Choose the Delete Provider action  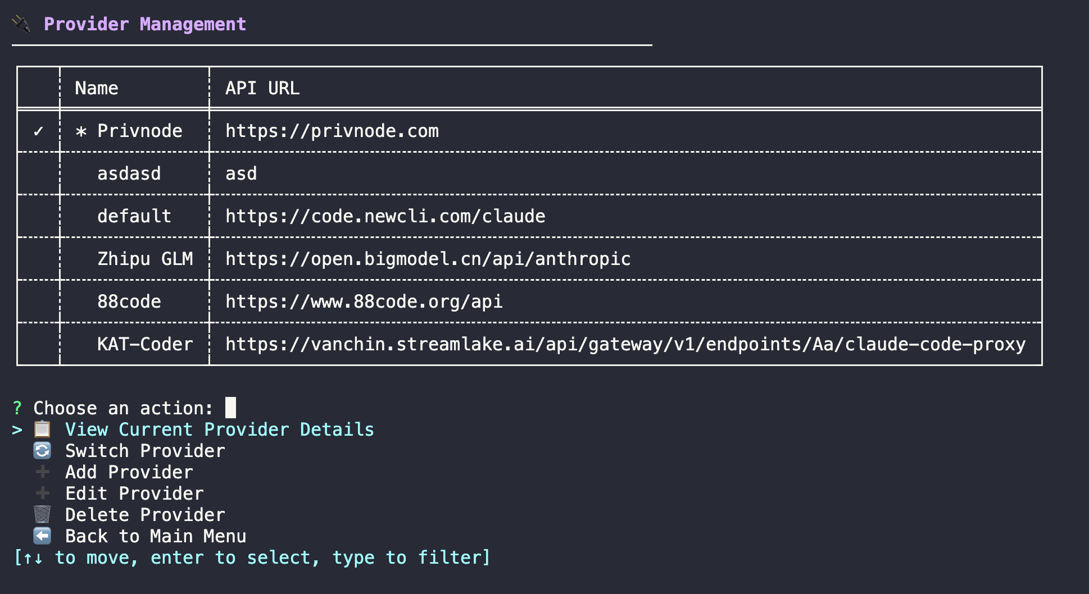pyautogui.click(x=145, y=514)
